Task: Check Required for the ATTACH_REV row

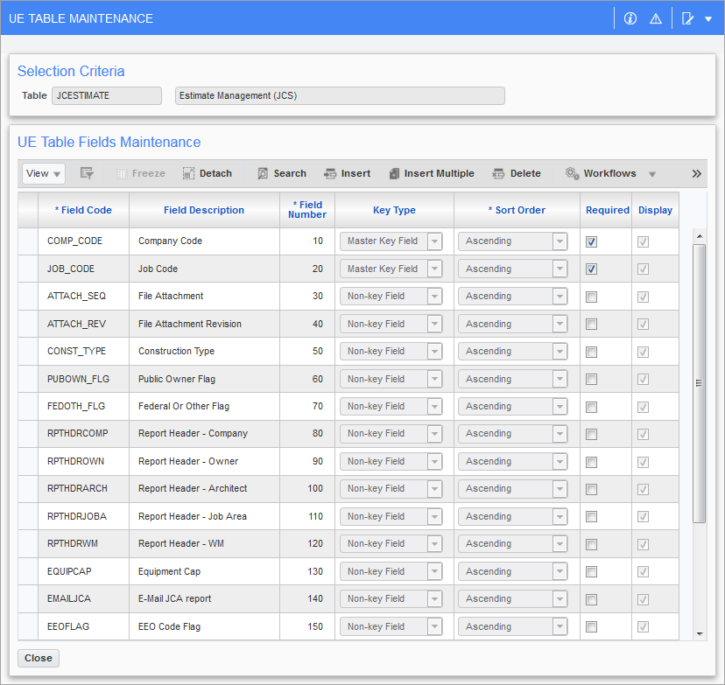Action: [591, 325]
